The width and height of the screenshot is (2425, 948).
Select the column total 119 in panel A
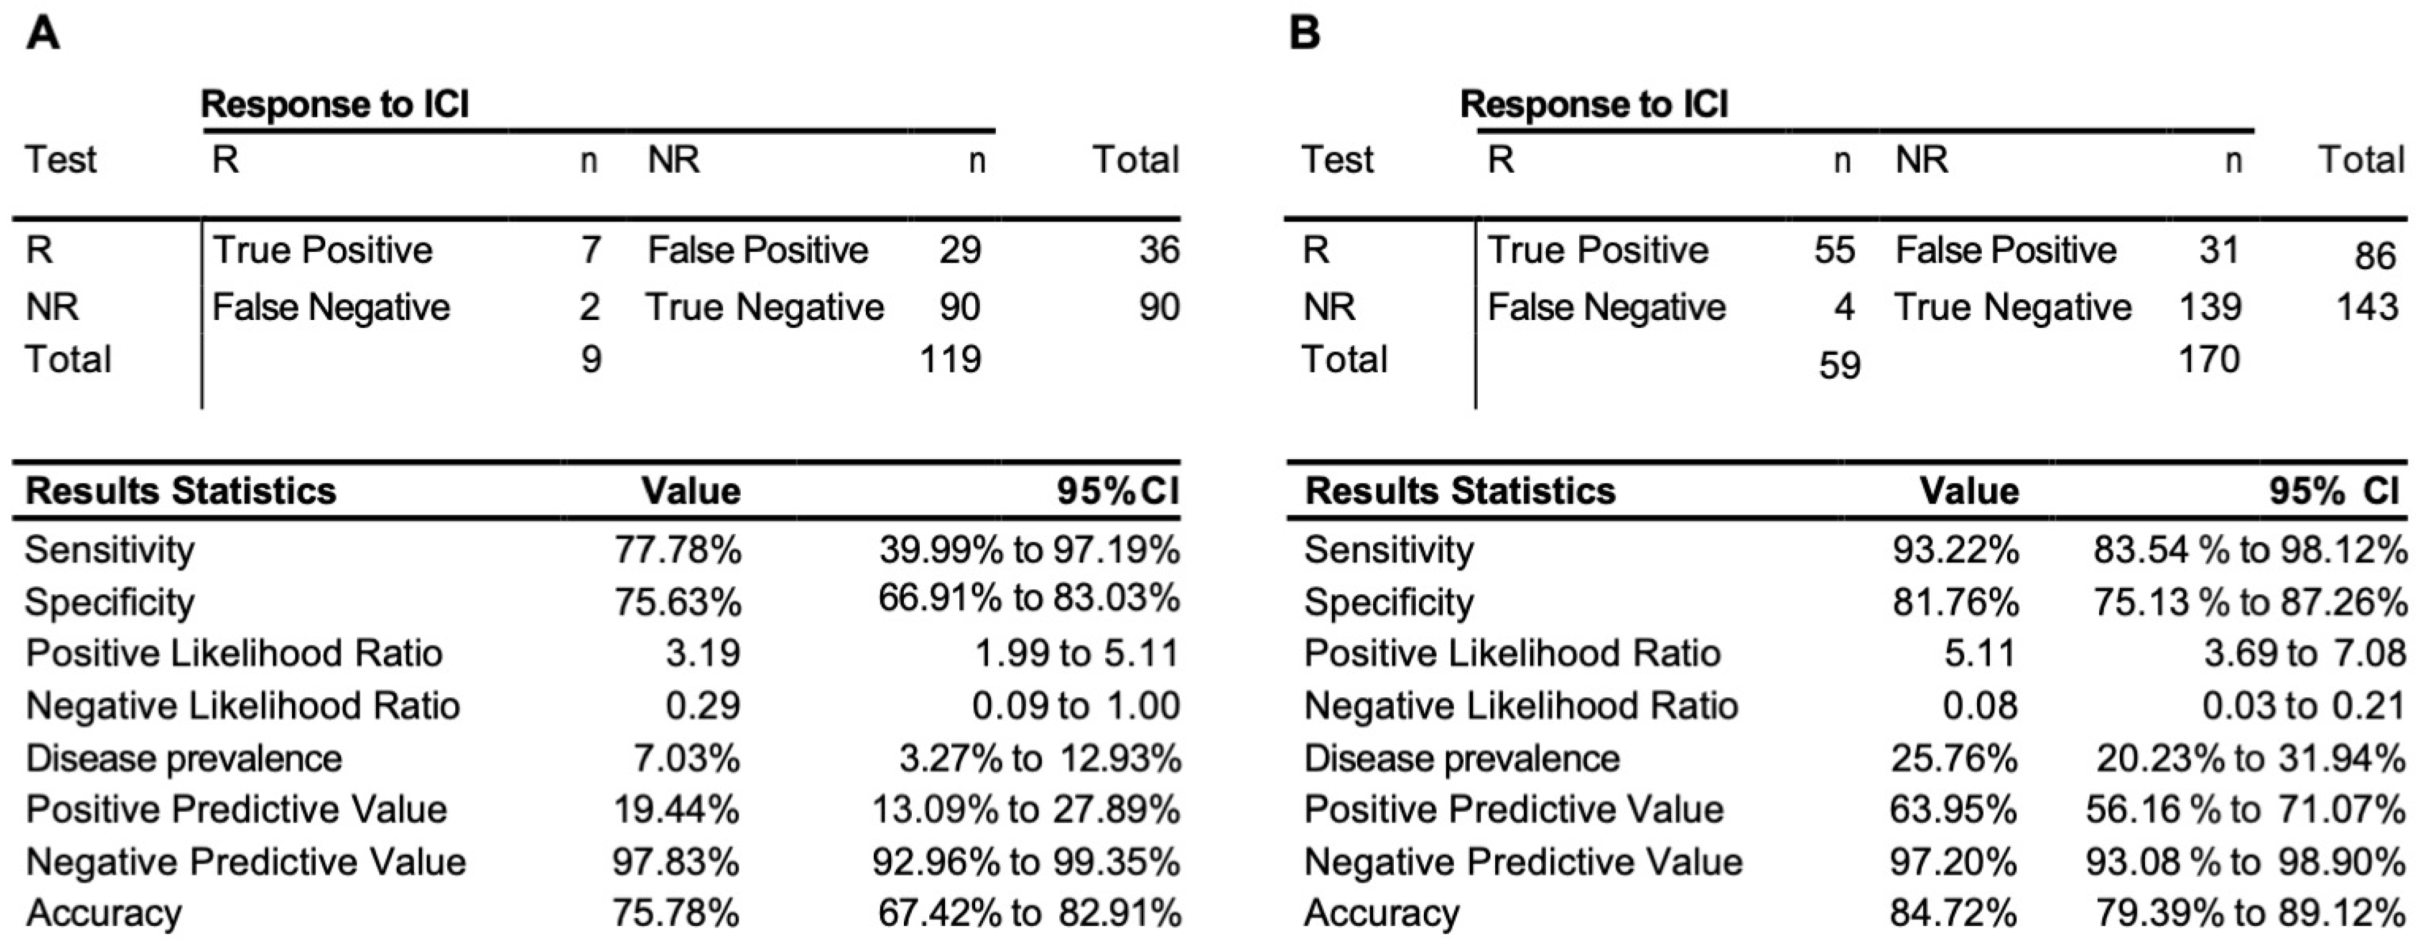[950, 359]
